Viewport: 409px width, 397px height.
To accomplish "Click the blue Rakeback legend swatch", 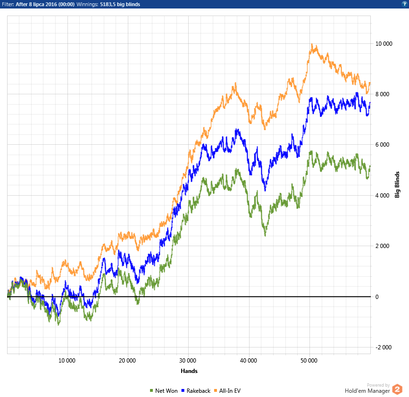I will [183, 390].
